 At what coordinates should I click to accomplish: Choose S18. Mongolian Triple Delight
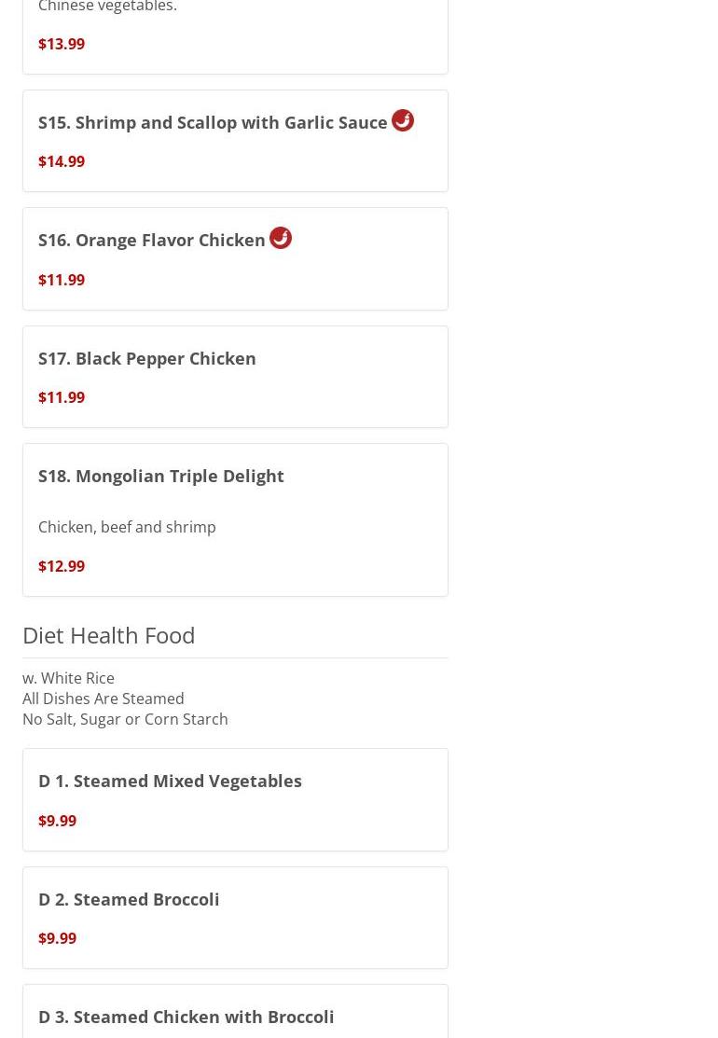[x=161, y=476]
